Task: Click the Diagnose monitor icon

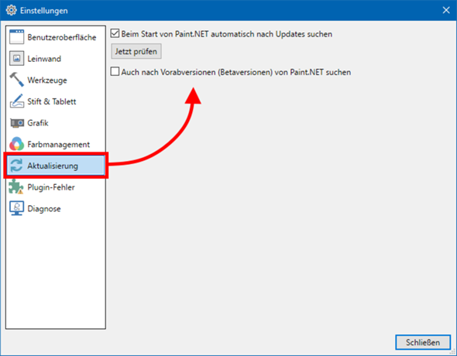Action: (16, 208)
